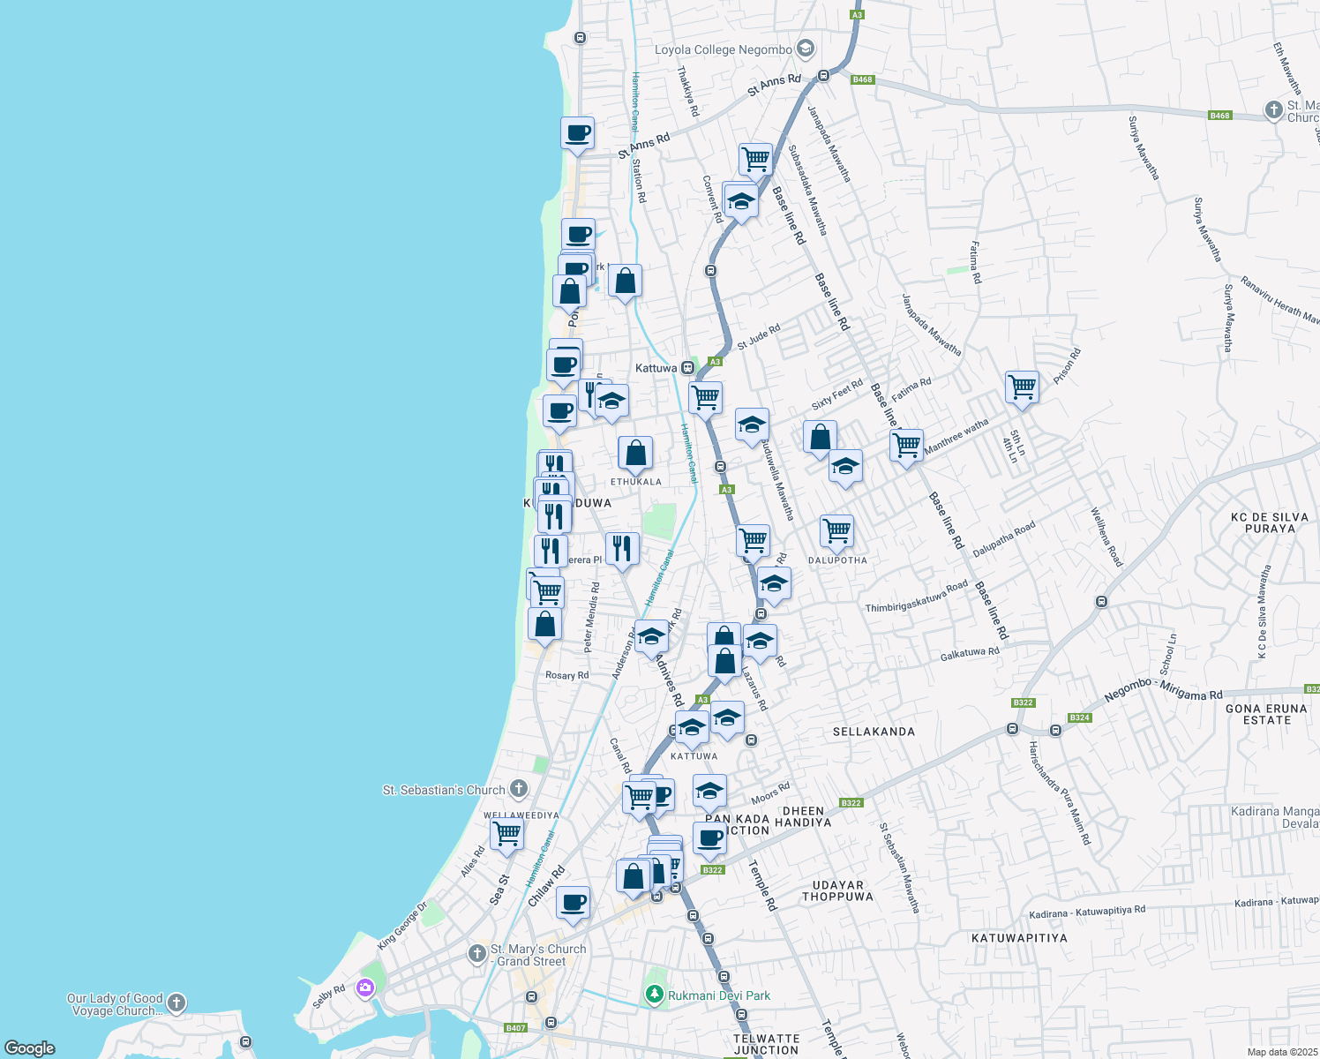Select the St. Sebastian's Church marker
The width and height of the screenshot is (1320, 1059).
click(x=520, y=791)
